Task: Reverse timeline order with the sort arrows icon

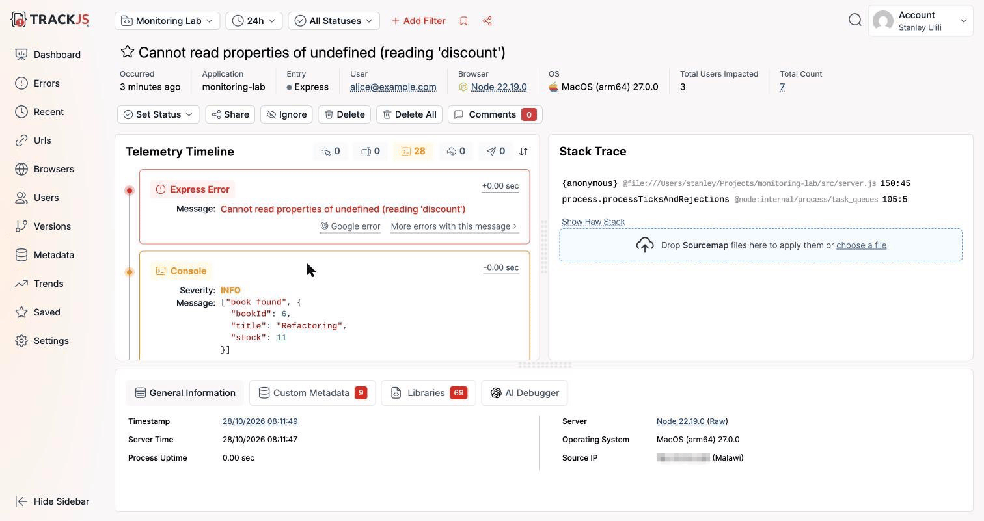Action: (523, 152)
